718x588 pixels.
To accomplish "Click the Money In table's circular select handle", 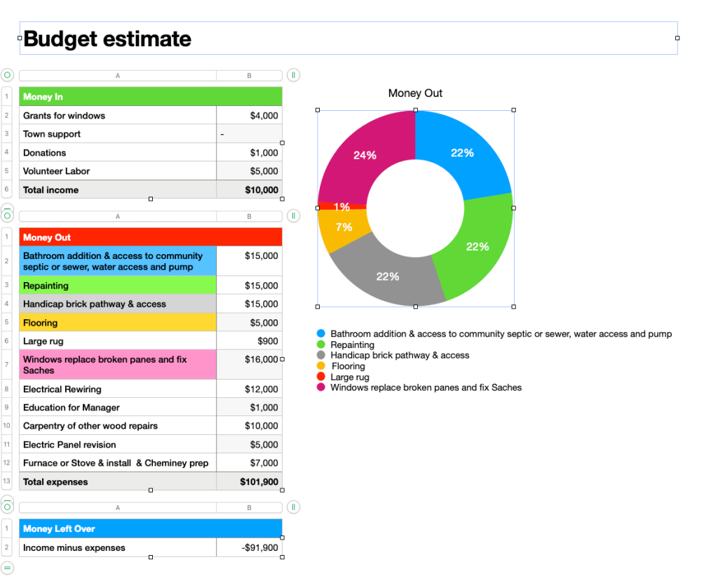I will tap(7, 75).
